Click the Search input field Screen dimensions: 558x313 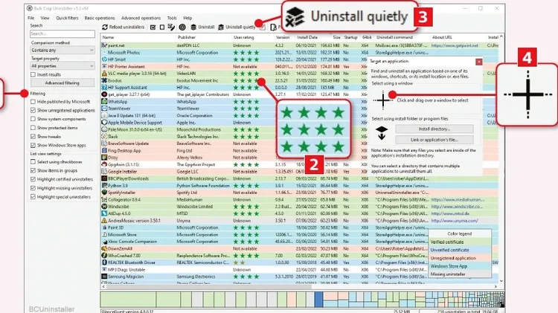62,33
